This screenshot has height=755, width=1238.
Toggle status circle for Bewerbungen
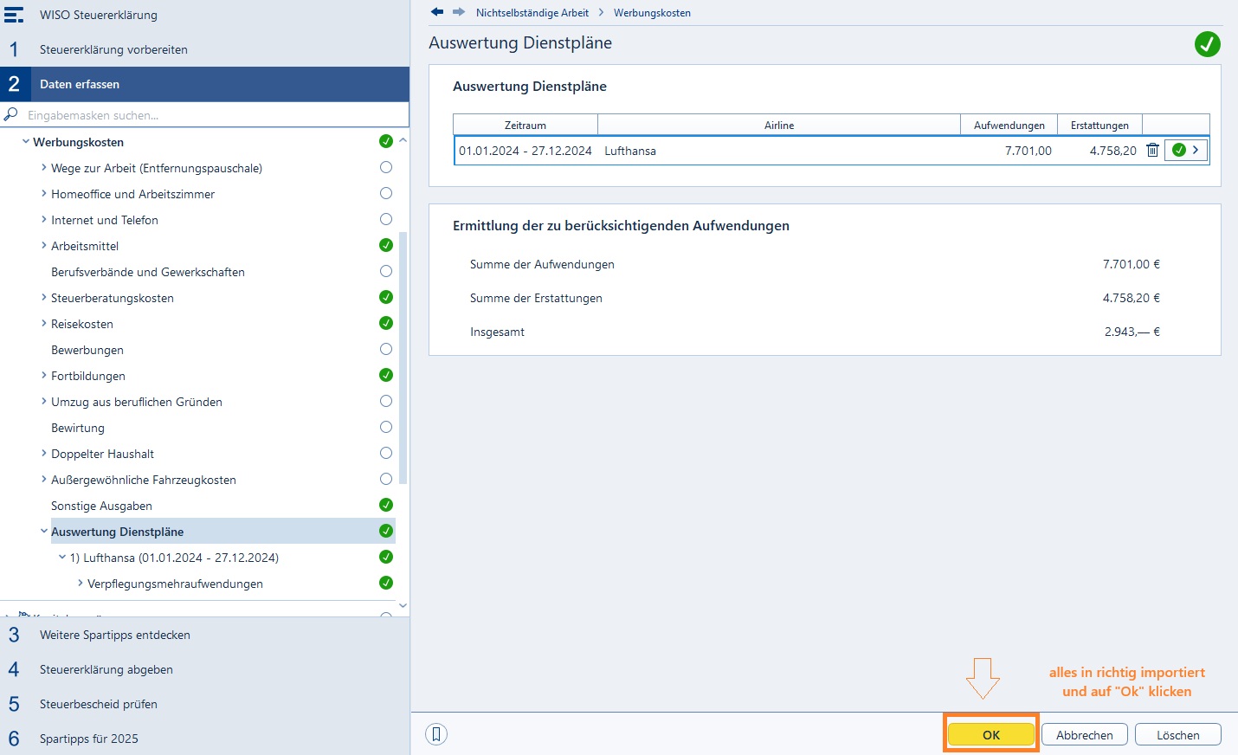(386, 349)
